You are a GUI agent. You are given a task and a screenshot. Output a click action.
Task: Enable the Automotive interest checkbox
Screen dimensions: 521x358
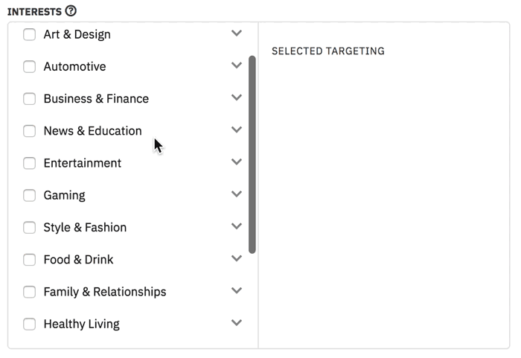pos(30,66)
